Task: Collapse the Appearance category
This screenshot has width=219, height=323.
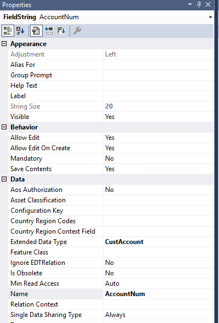Action: pyautogui.click(x=4, y=44)
